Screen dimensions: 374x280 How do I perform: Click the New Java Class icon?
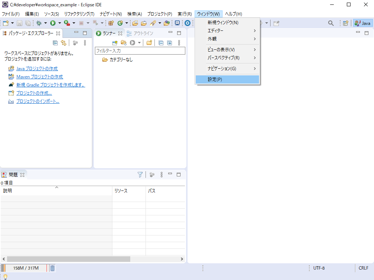tap(120, 23)
